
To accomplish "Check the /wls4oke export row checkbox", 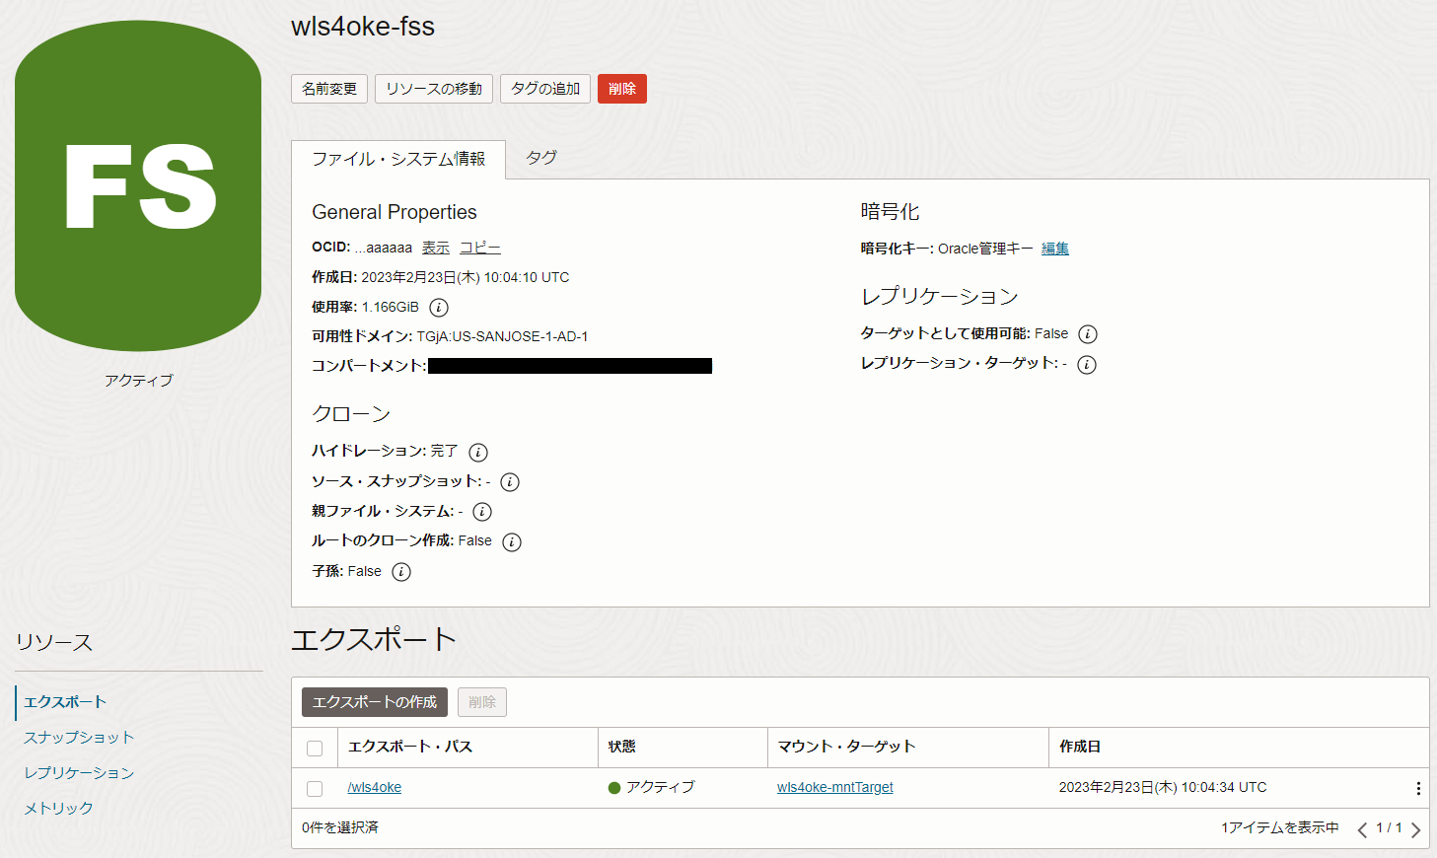I will pyautogui.click(x=315, y=789).
